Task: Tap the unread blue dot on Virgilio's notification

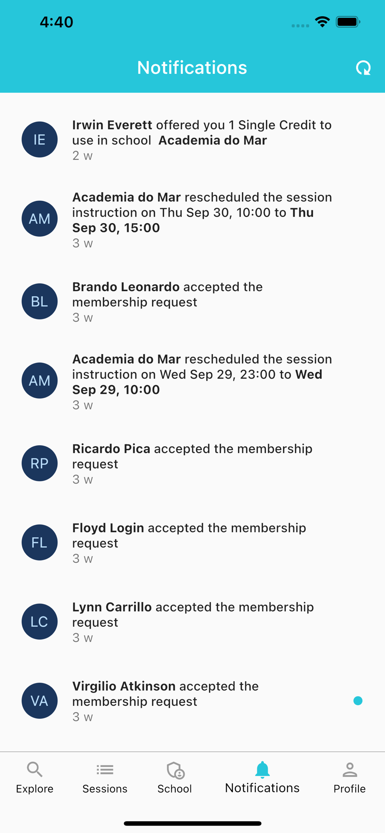Action: [357, 701]
